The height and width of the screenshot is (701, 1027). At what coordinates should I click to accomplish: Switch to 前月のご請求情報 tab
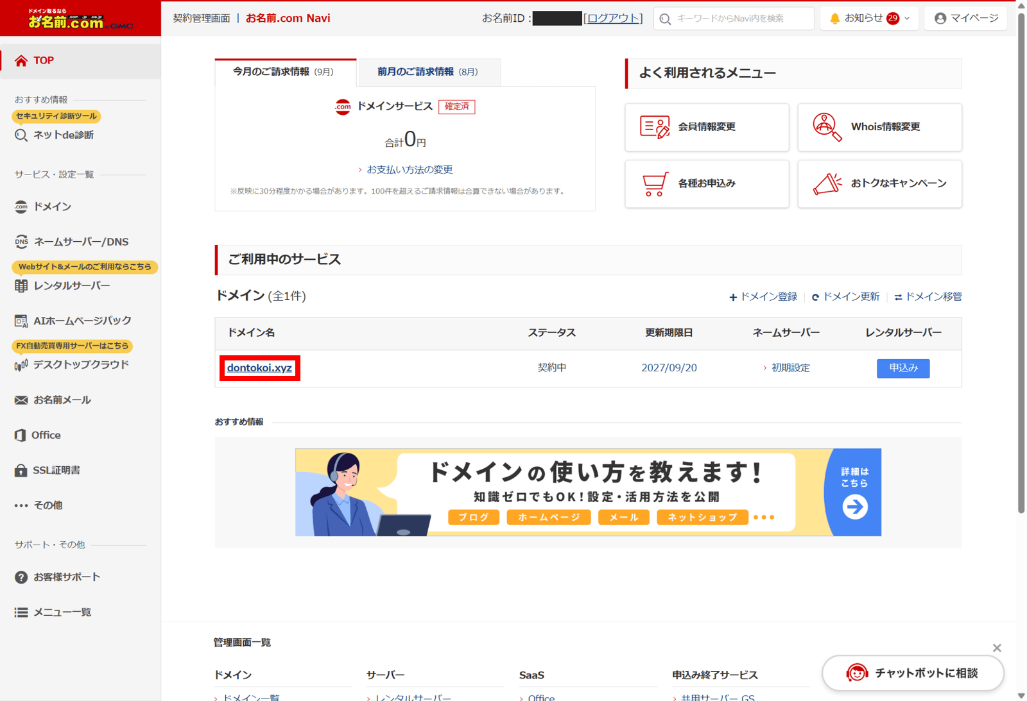click(429, 72)
